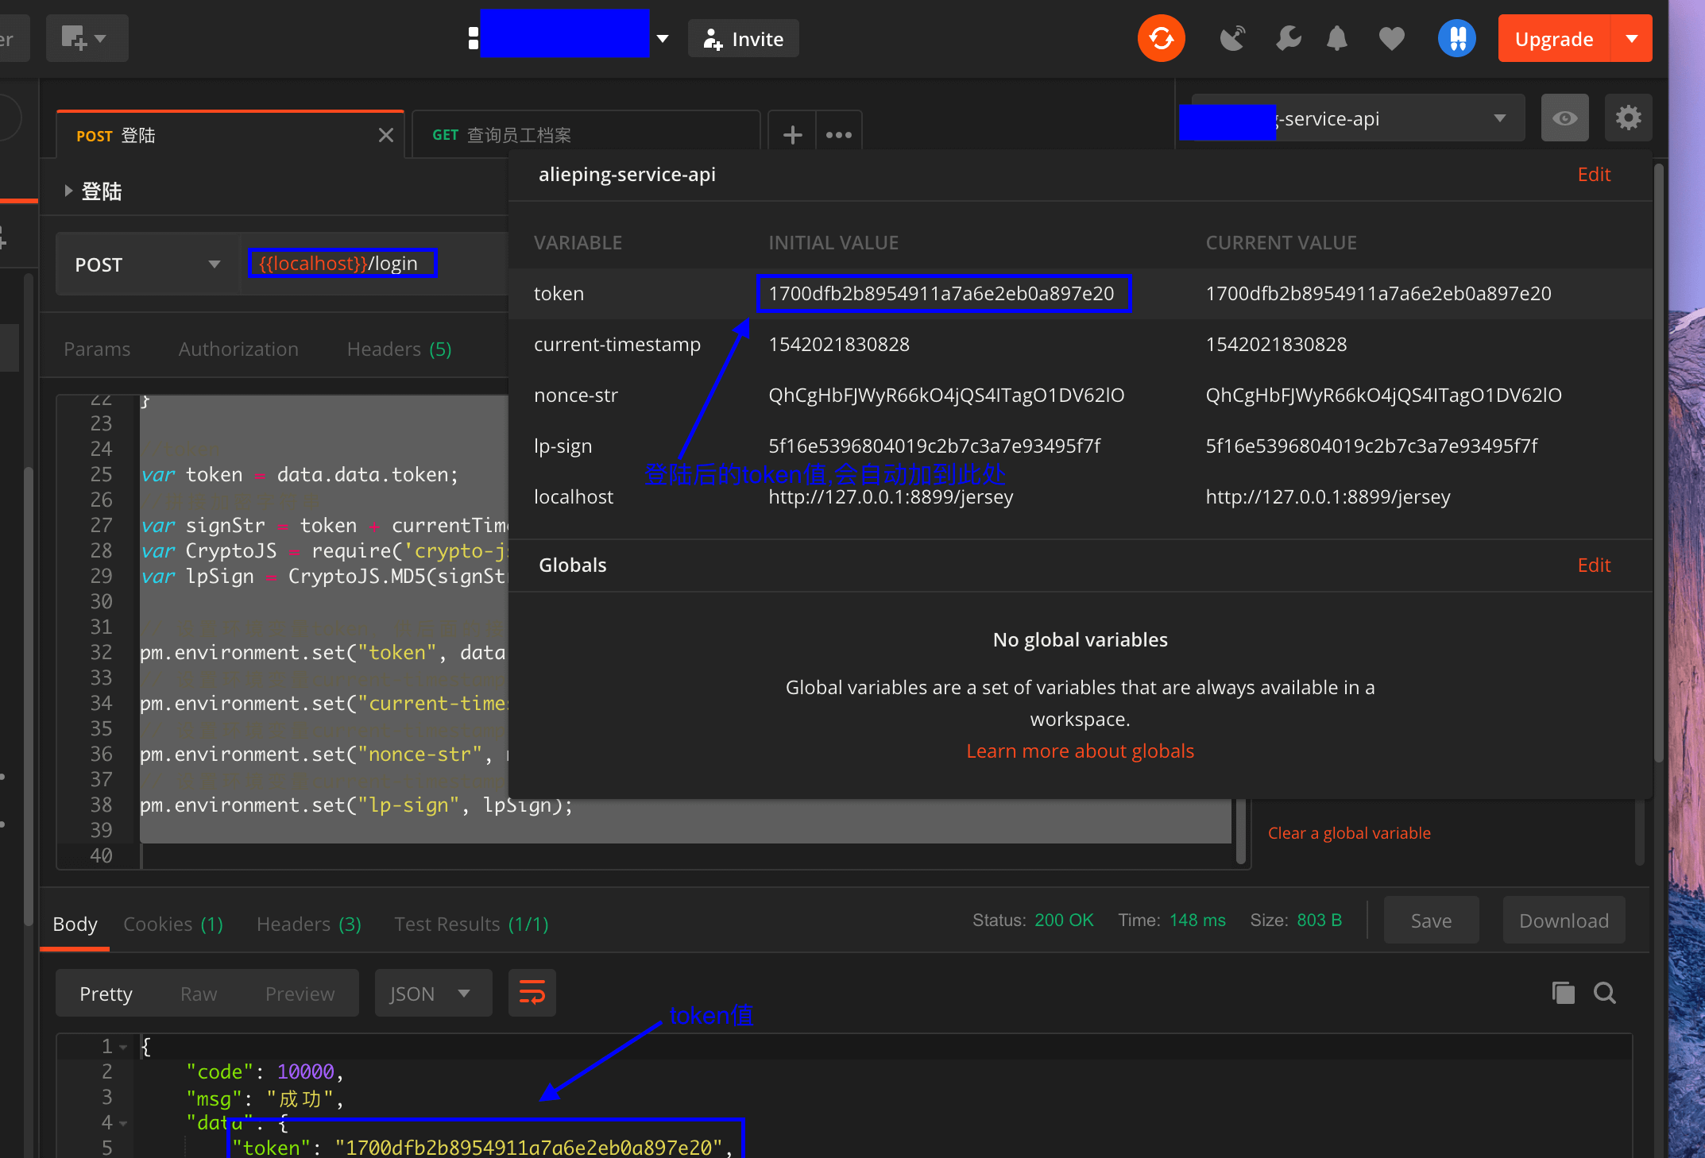This screenshot has height=1158, width=1705.
Task: Click the Status 200 OK text
Action: [1033, 920]
